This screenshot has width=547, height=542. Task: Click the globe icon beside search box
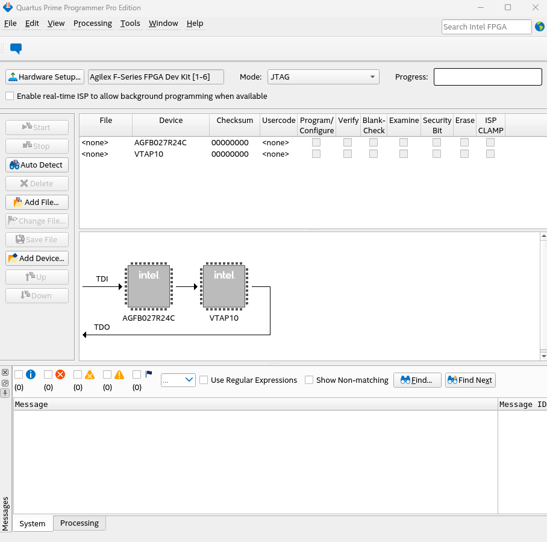click(x=539, y=27)
